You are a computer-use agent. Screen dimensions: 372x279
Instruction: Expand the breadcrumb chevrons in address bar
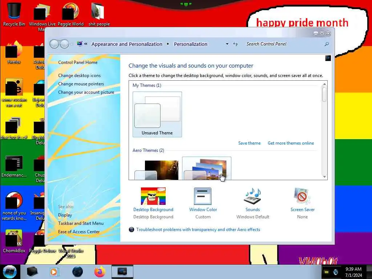(x=86, y=44)
